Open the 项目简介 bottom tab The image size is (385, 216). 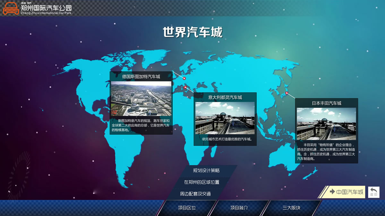(239, 208)
